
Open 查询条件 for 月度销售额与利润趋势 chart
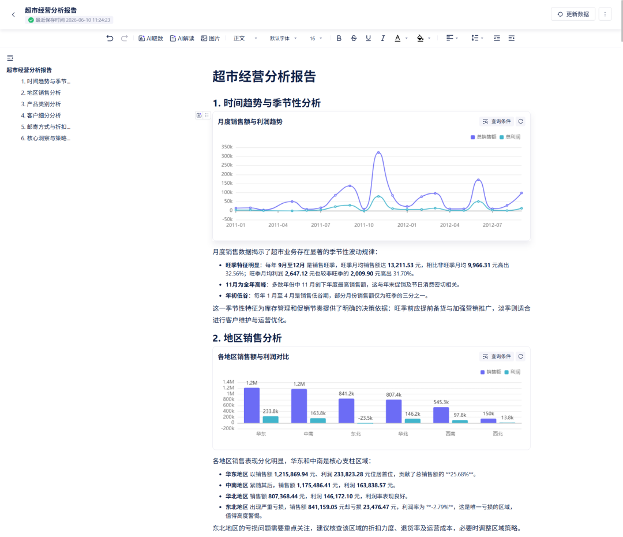coord(497,121)
